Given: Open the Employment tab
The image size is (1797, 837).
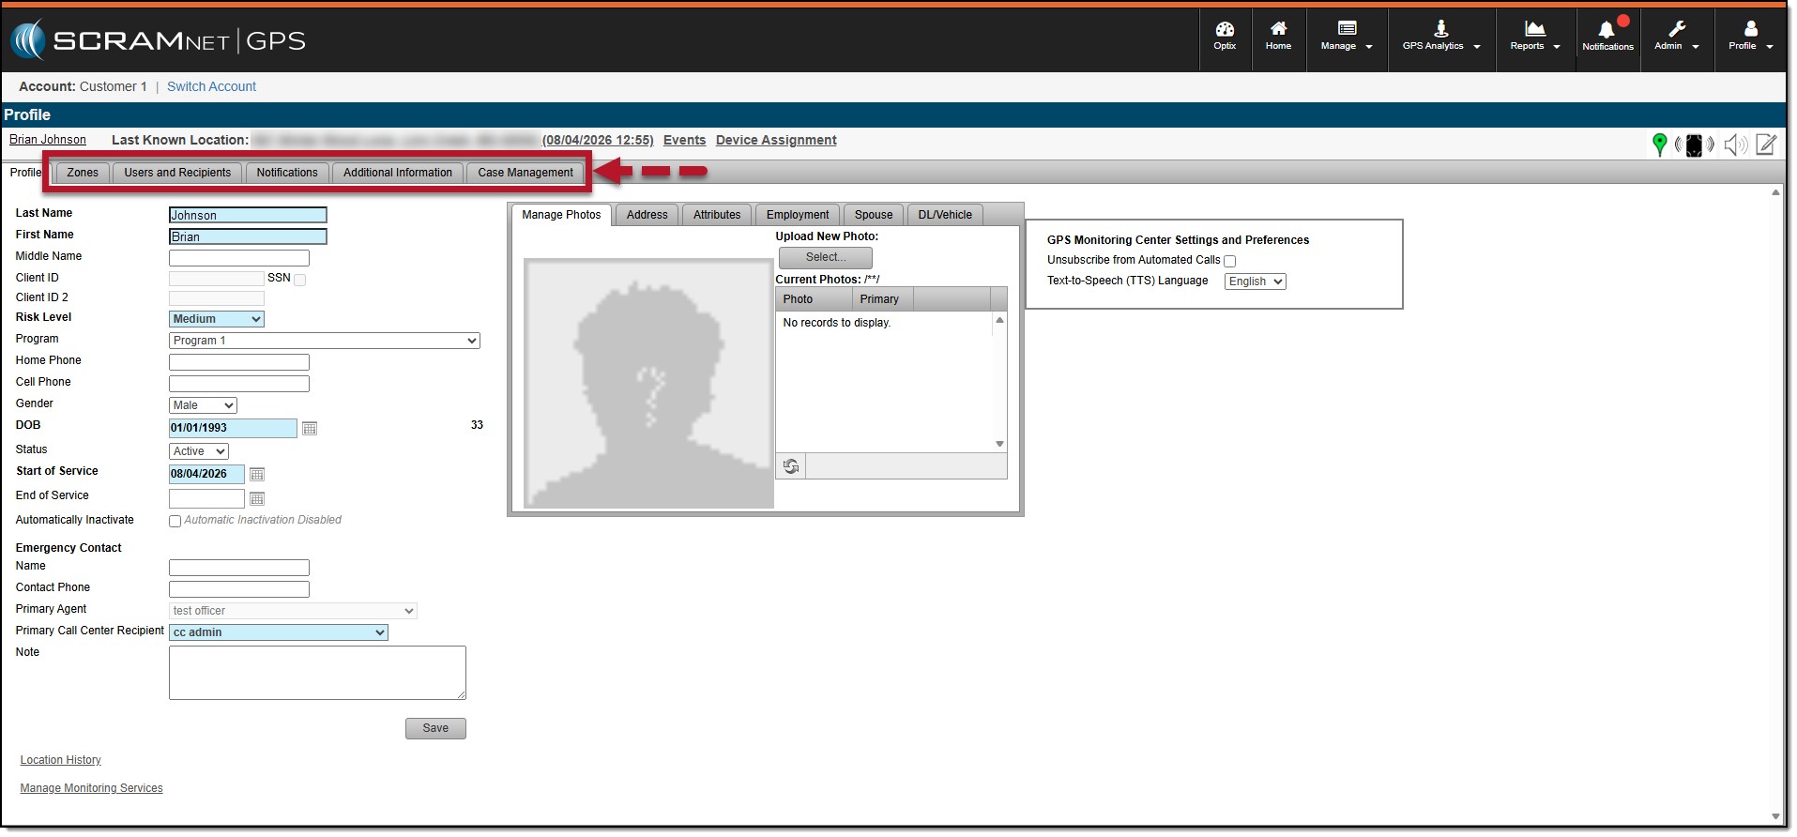Looking at the screenshot, I should (x=798, y=215).
